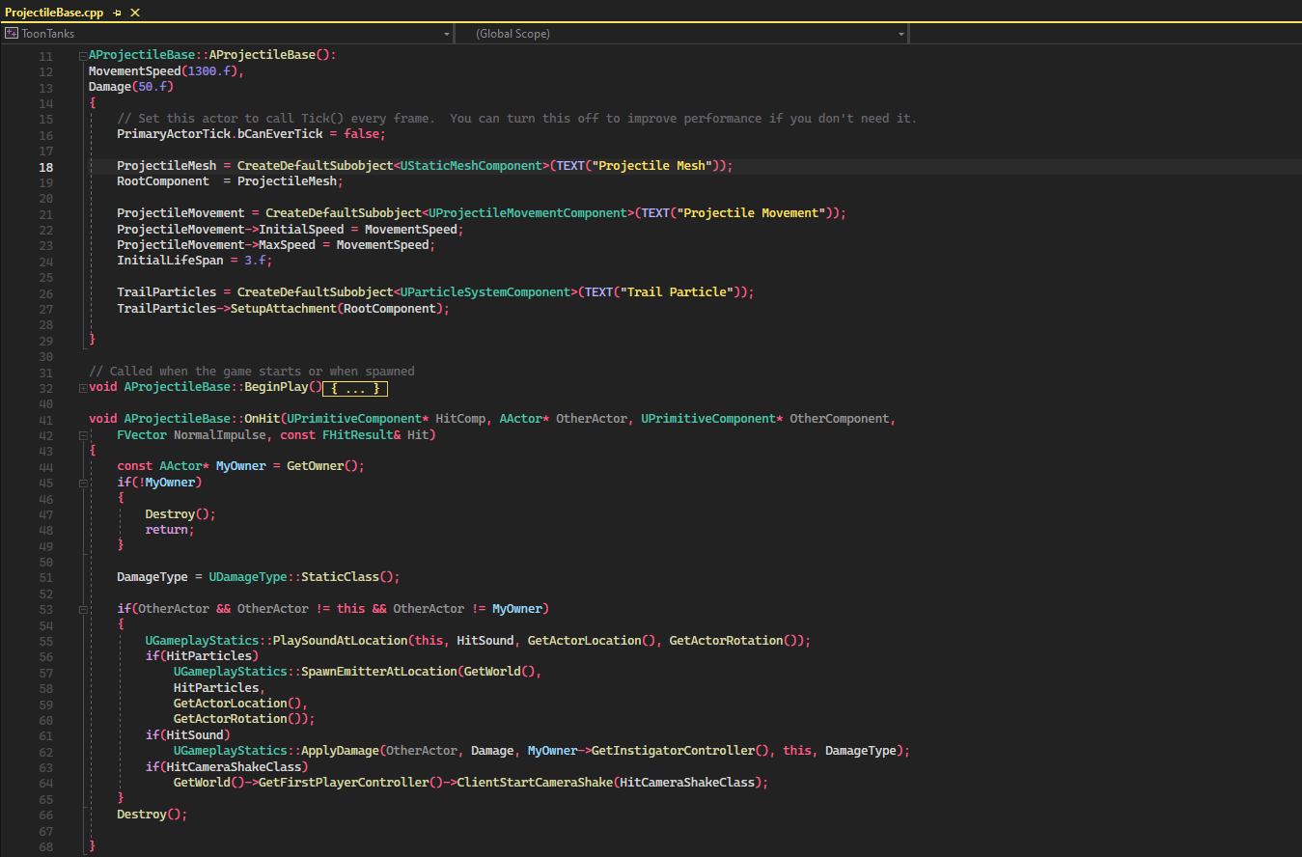
Task: Click the "{ ... }" collapsed code box
Action: pos(354,388)
